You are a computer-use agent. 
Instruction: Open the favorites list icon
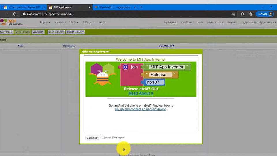(242, 14)
